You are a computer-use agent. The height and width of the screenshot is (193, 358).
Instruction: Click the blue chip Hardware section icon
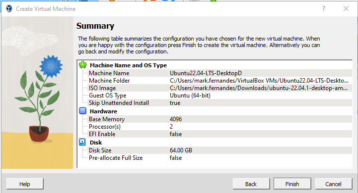[x=82, y=111]
